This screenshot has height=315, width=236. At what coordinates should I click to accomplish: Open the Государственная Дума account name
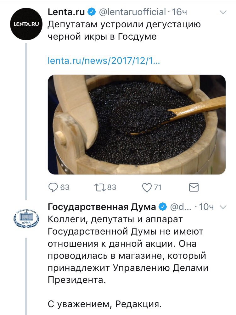click(x=102, y=207)
